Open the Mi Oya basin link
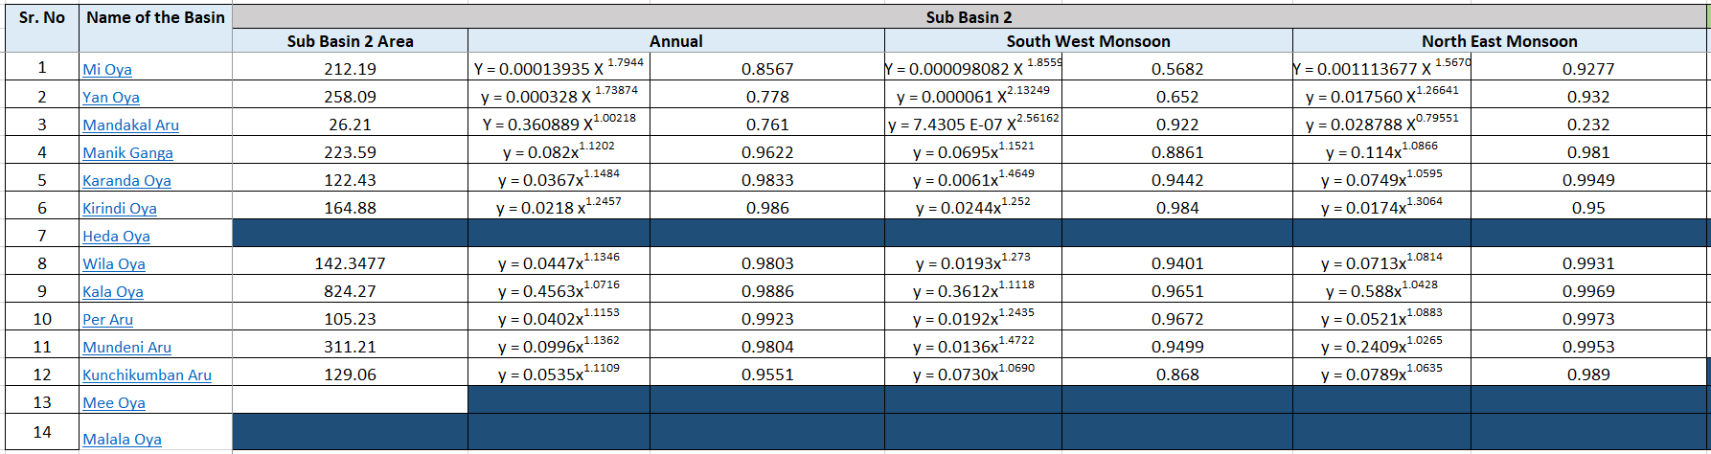 [107, 70]
